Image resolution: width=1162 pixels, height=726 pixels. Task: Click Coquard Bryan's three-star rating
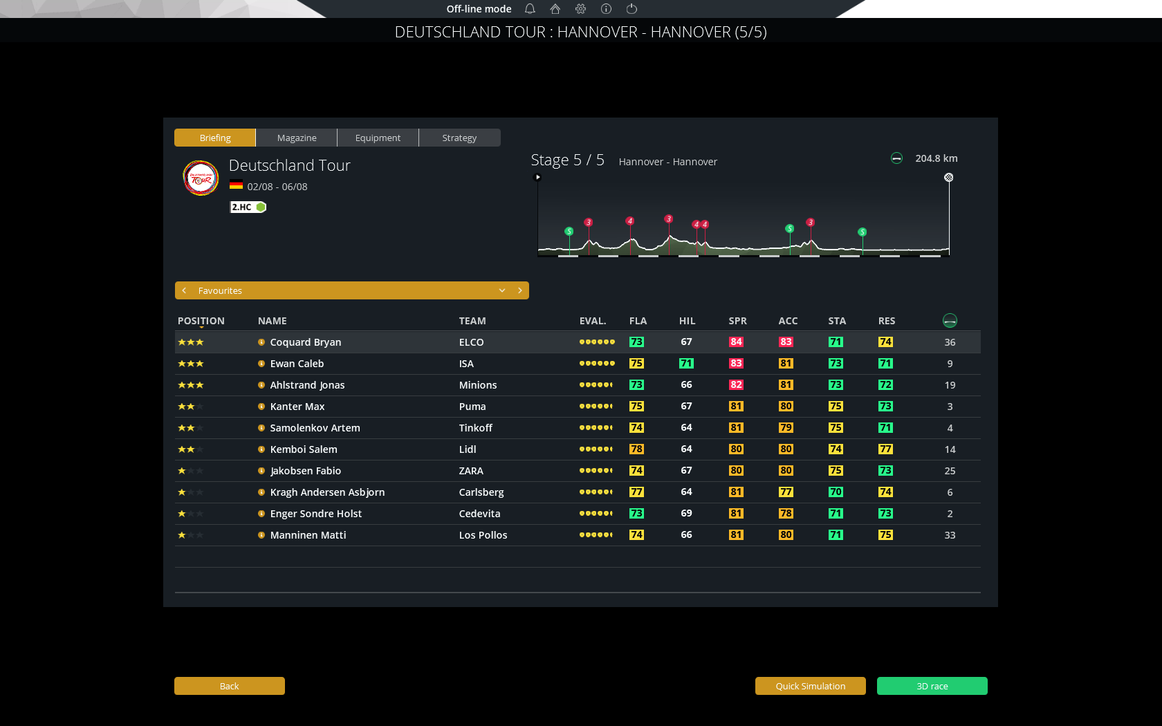[191, 342]
